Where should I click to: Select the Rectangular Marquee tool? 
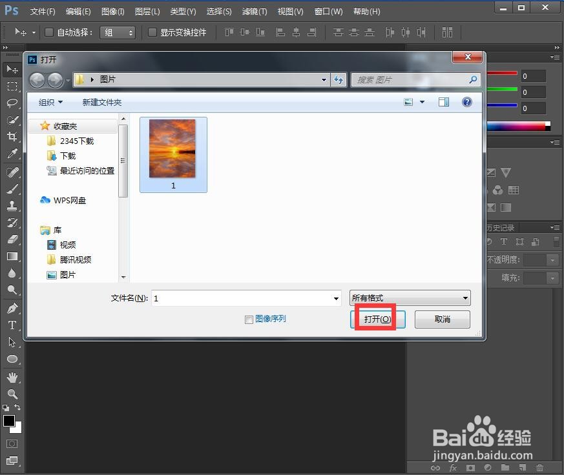12,86
